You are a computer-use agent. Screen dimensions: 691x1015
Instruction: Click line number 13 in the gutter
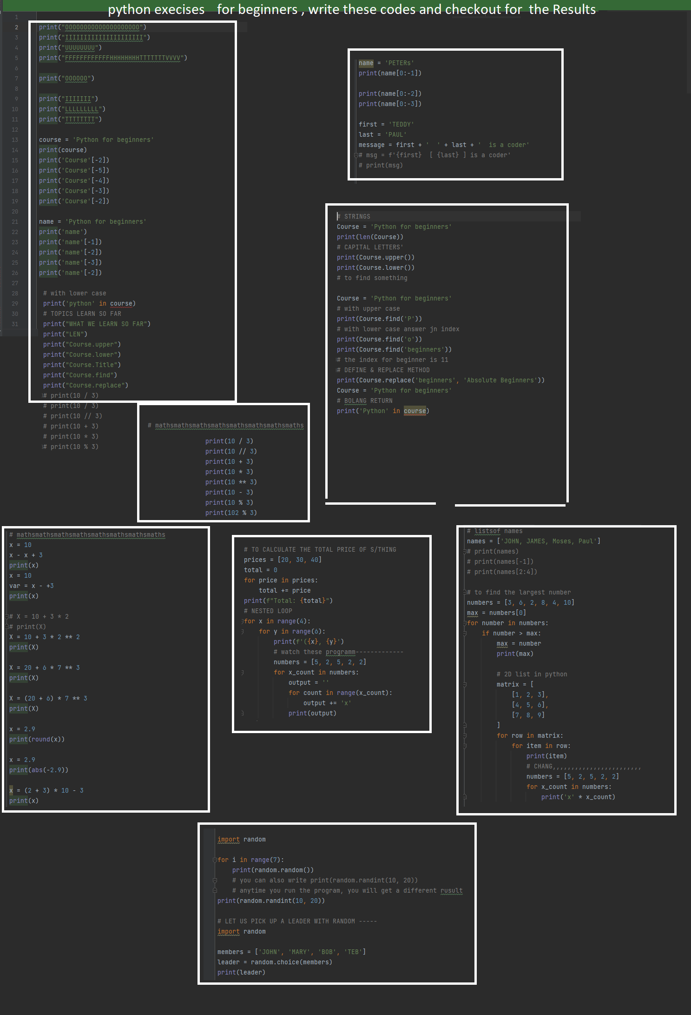[x=15, y=140]
